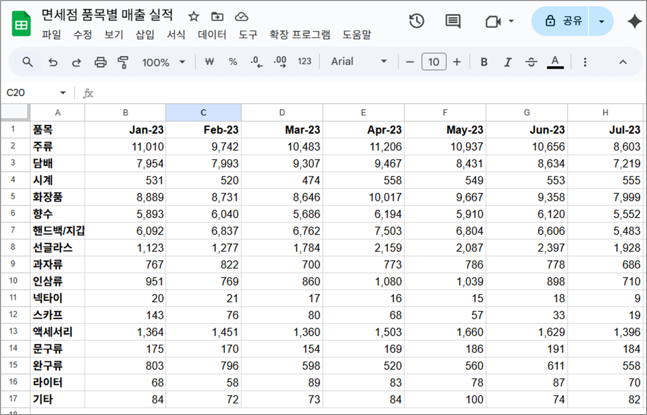Click the 공유 share button
Viewport: 647px width, 415px height.
tap(561, 21)
